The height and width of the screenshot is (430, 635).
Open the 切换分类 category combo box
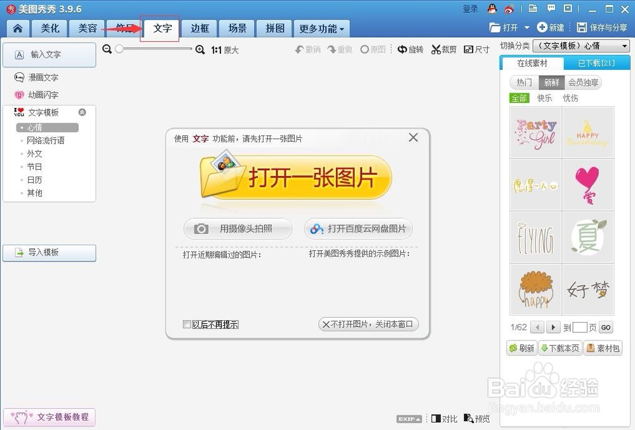582,45
